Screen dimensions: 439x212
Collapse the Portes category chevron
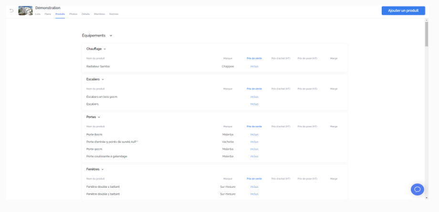click(x=99, y=117)
